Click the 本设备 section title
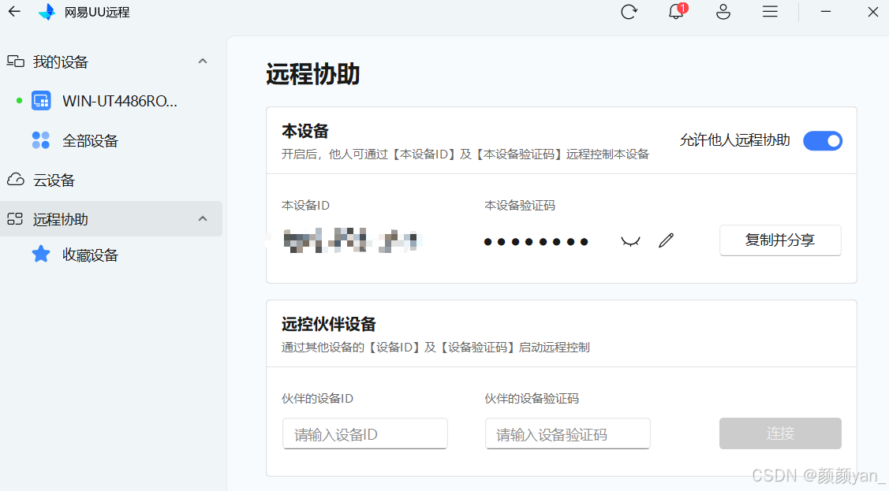 [x=305, y=132]
